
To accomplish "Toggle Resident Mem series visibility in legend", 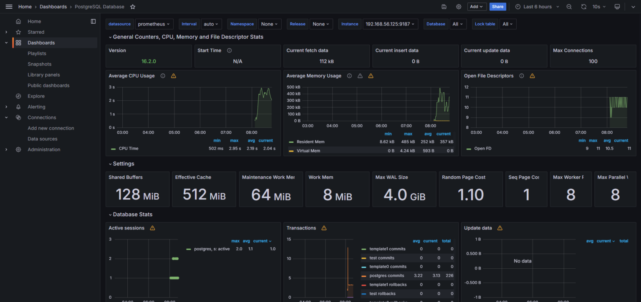I will coord(310,142).
